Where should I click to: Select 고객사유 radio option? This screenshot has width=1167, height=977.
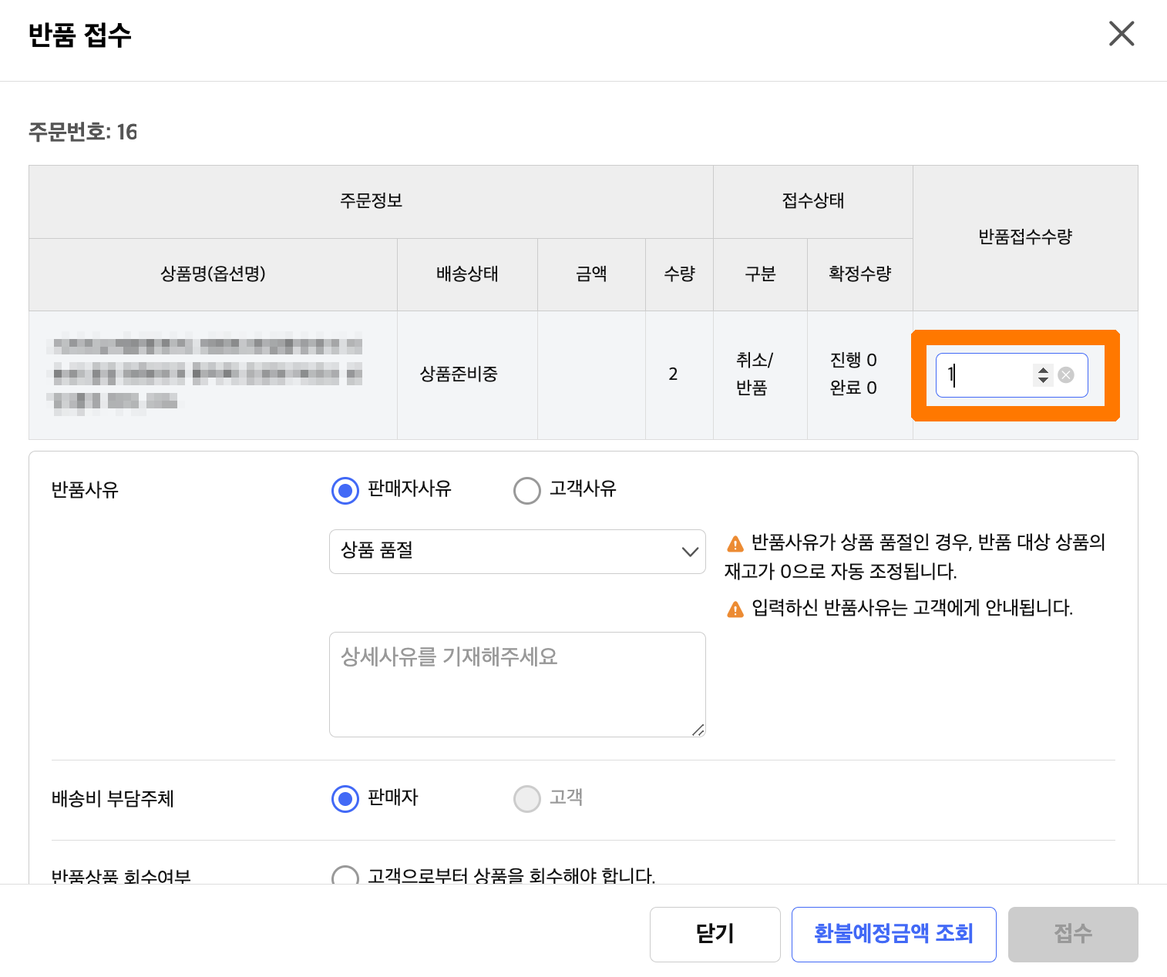click(x=527, y=490)
